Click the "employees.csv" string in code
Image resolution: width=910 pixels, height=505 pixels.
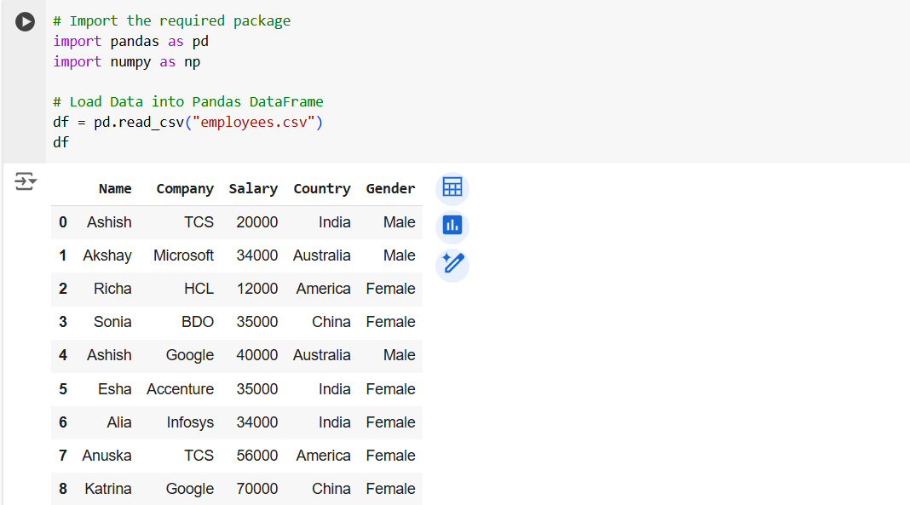pos(255,123)
